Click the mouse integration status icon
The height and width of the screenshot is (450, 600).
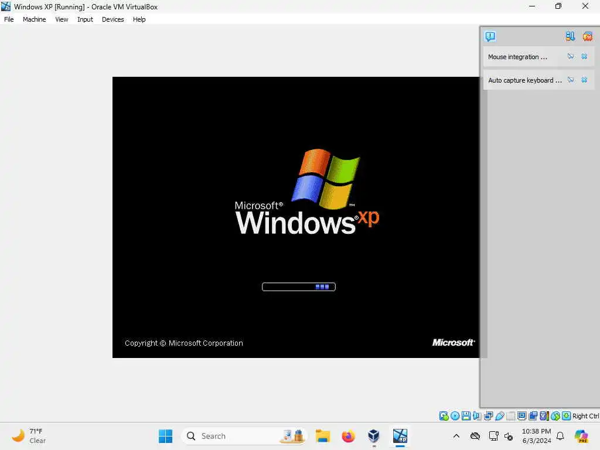click(555, 416)
